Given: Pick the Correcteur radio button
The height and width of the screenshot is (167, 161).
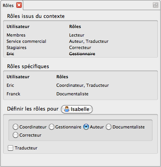Looking at the screenshot, I should coord(16,135).
